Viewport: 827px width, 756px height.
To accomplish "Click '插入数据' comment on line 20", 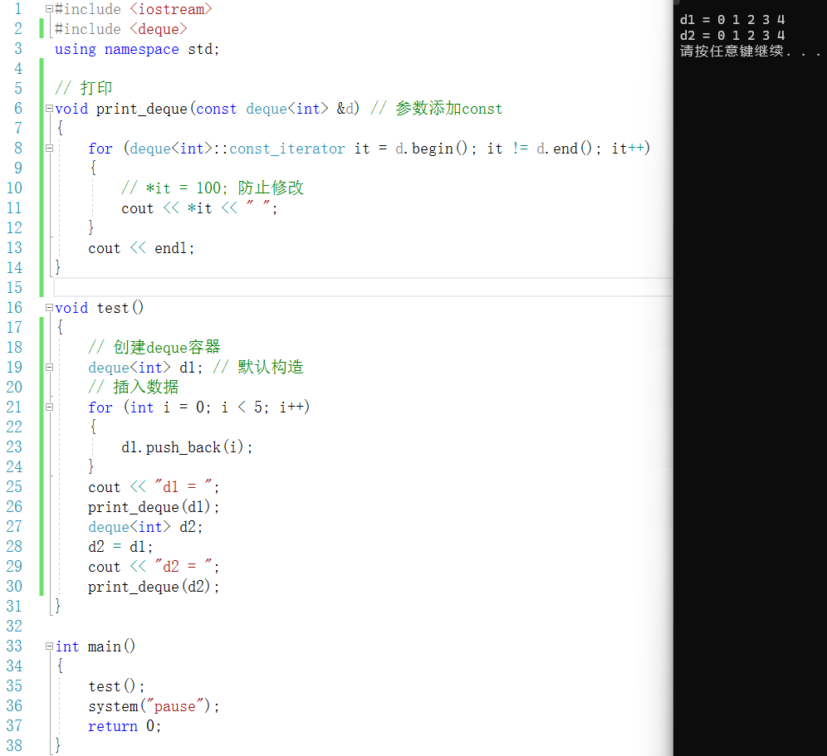I will 145,388.
